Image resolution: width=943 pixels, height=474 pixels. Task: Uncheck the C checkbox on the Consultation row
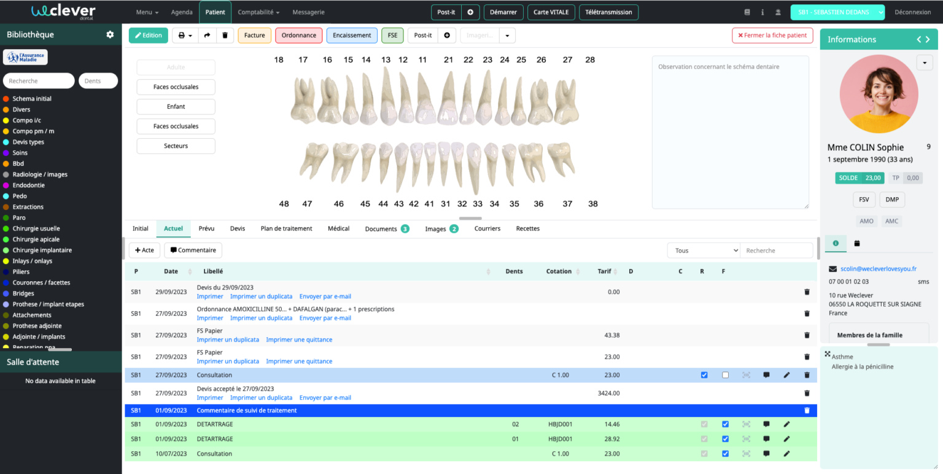pos(704,375)
